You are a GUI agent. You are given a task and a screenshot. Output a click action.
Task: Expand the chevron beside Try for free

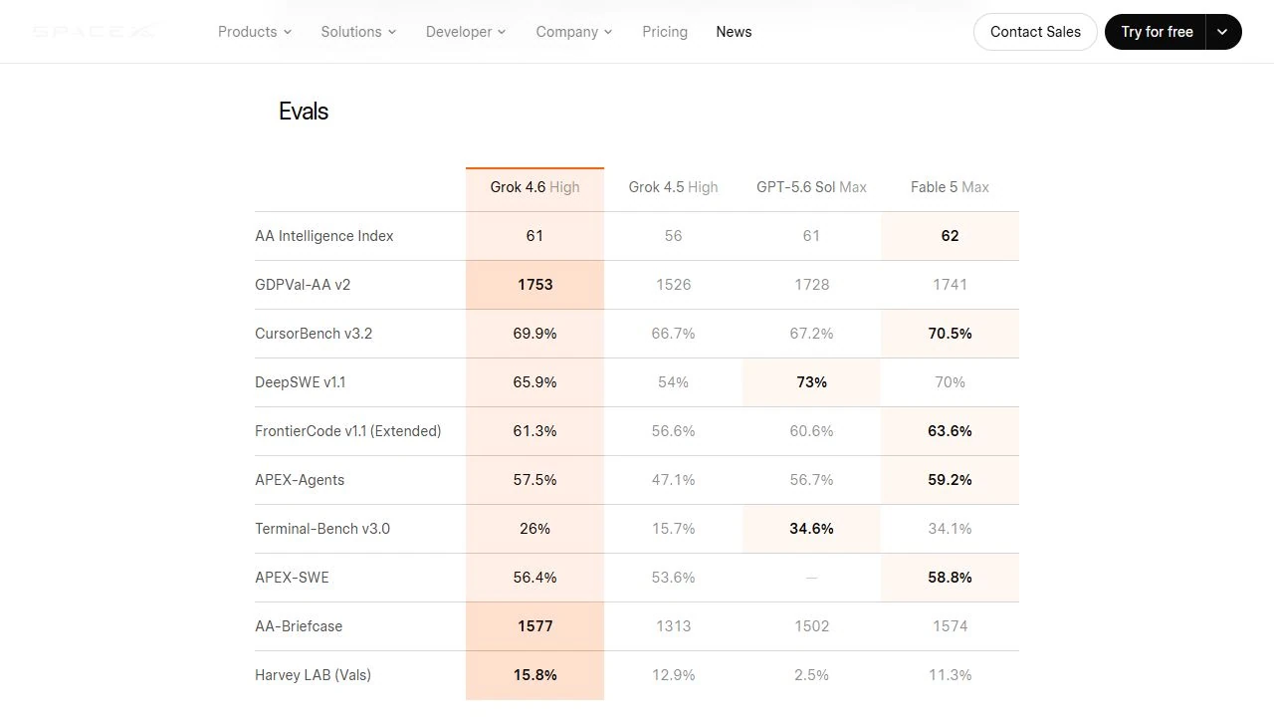1223,32
